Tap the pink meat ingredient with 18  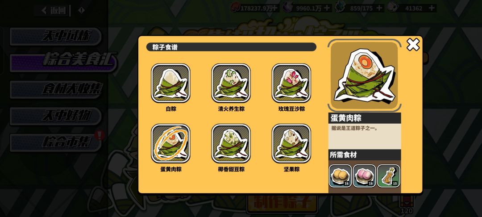coord(364,176)
